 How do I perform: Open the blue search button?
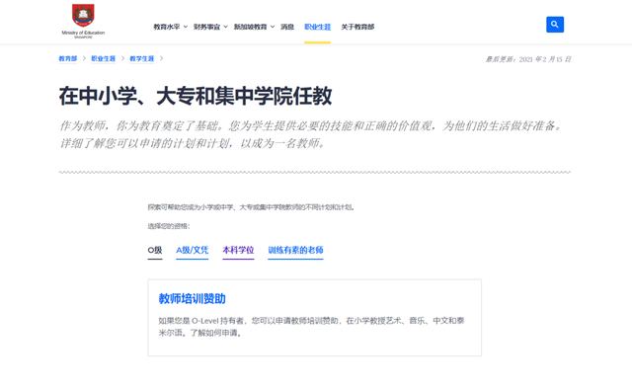point(555,25)
